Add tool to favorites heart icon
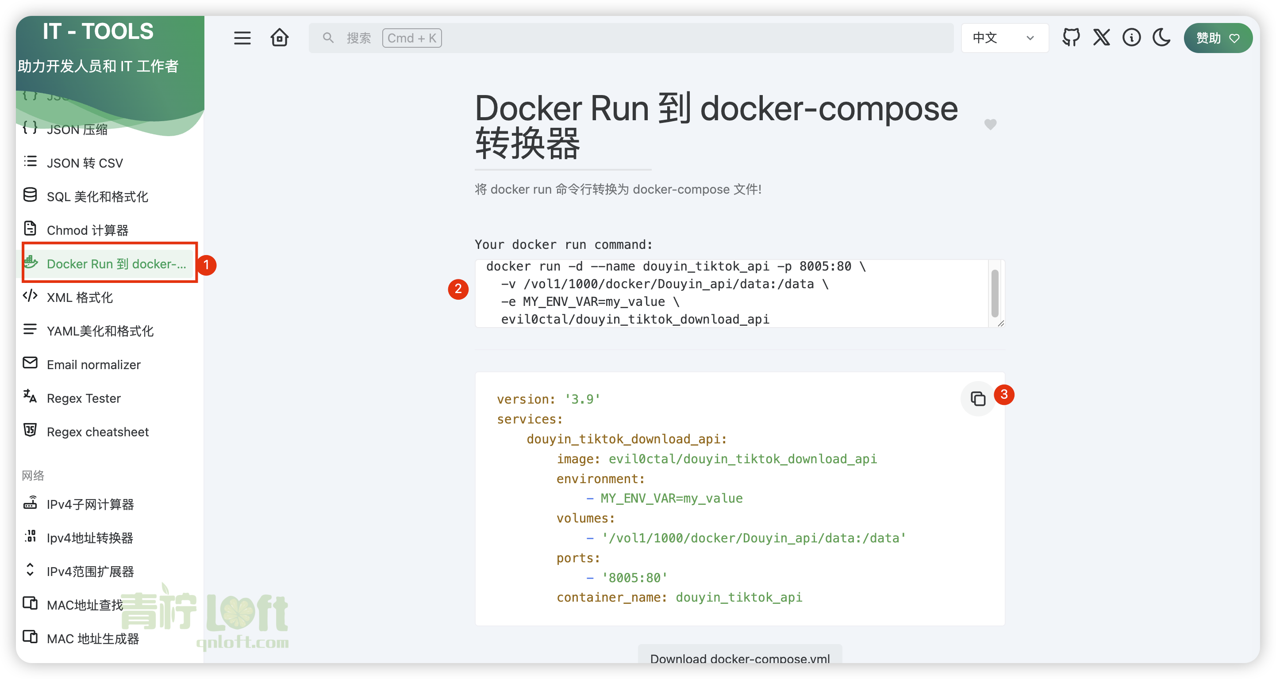Viewport: 1276px width, 679px height. [990, 124]
